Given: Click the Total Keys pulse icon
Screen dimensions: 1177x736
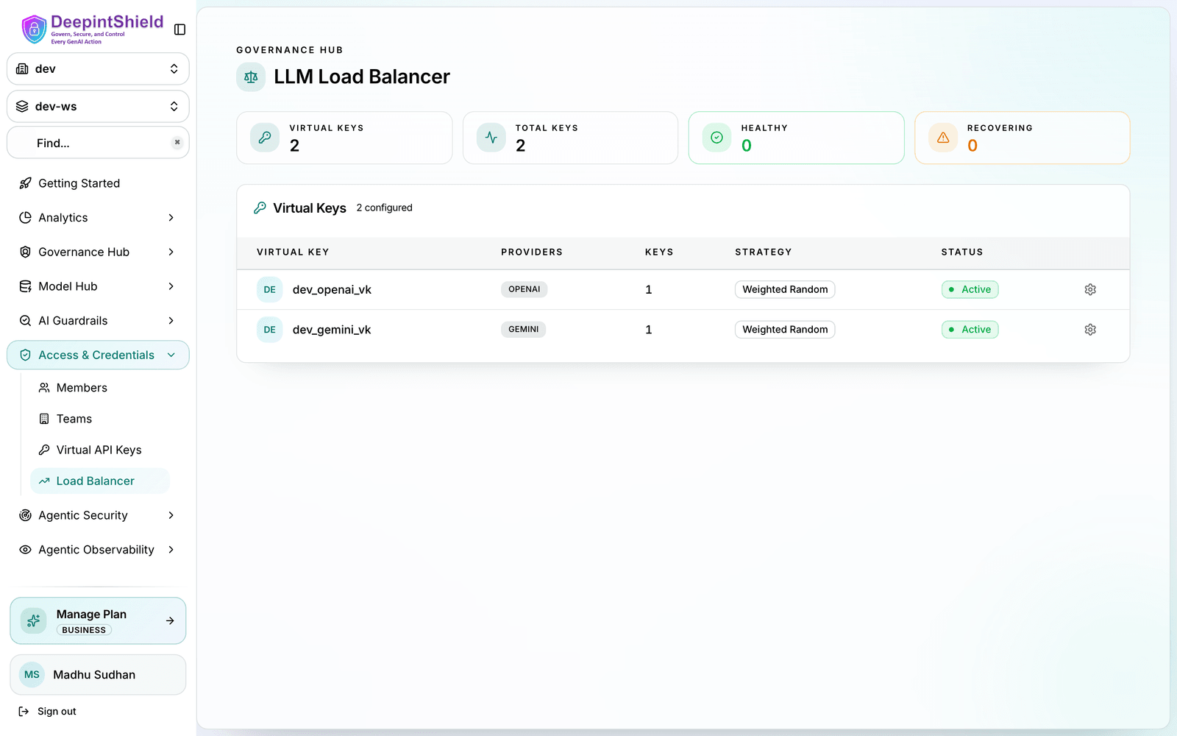Looking at the screenshot, I should 491,138.
